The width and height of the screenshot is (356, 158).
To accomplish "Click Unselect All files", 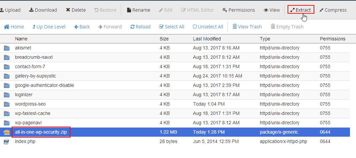I will 208,27.
